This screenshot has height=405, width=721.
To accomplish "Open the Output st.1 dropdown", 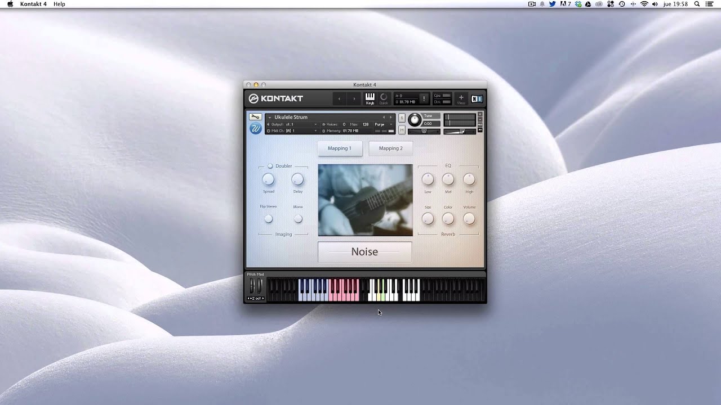I will pos(292,124).
